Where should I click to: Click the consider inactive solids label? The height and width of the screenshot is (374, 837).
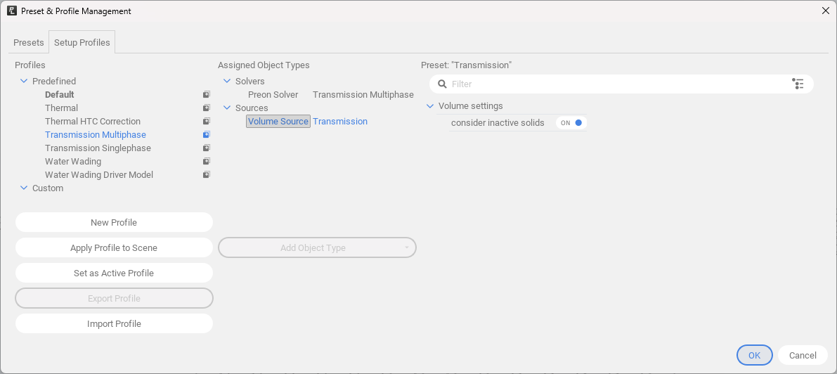(x=498, y=123)
